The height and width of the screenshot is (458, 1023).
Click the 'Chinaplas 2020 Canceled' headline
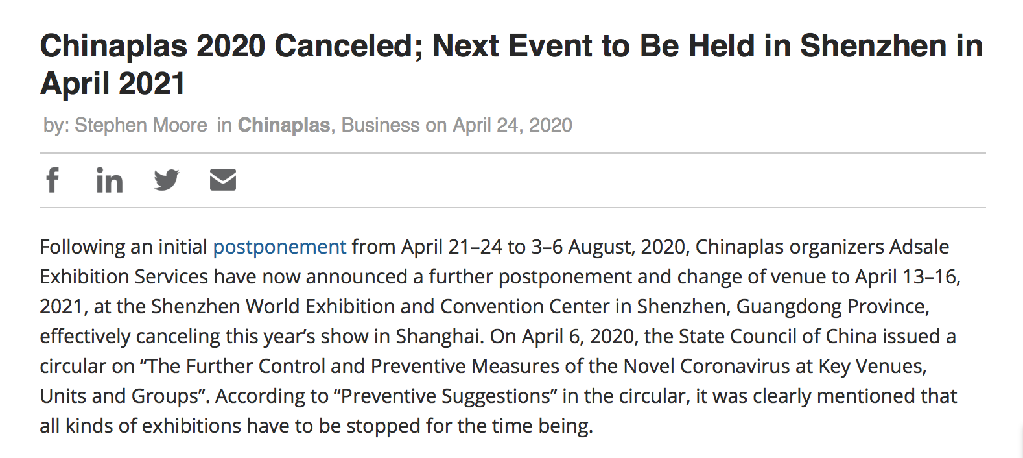pyautogui.click(x=231, y=46)
